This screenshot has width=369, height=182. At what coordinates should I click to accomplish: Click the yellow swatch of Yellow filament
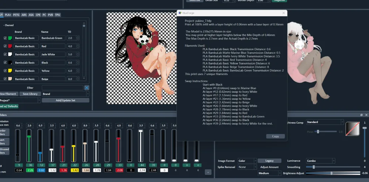coord(10,71)
